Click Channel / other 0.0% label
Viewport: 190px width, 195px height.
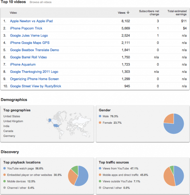[x=116, y=188]
